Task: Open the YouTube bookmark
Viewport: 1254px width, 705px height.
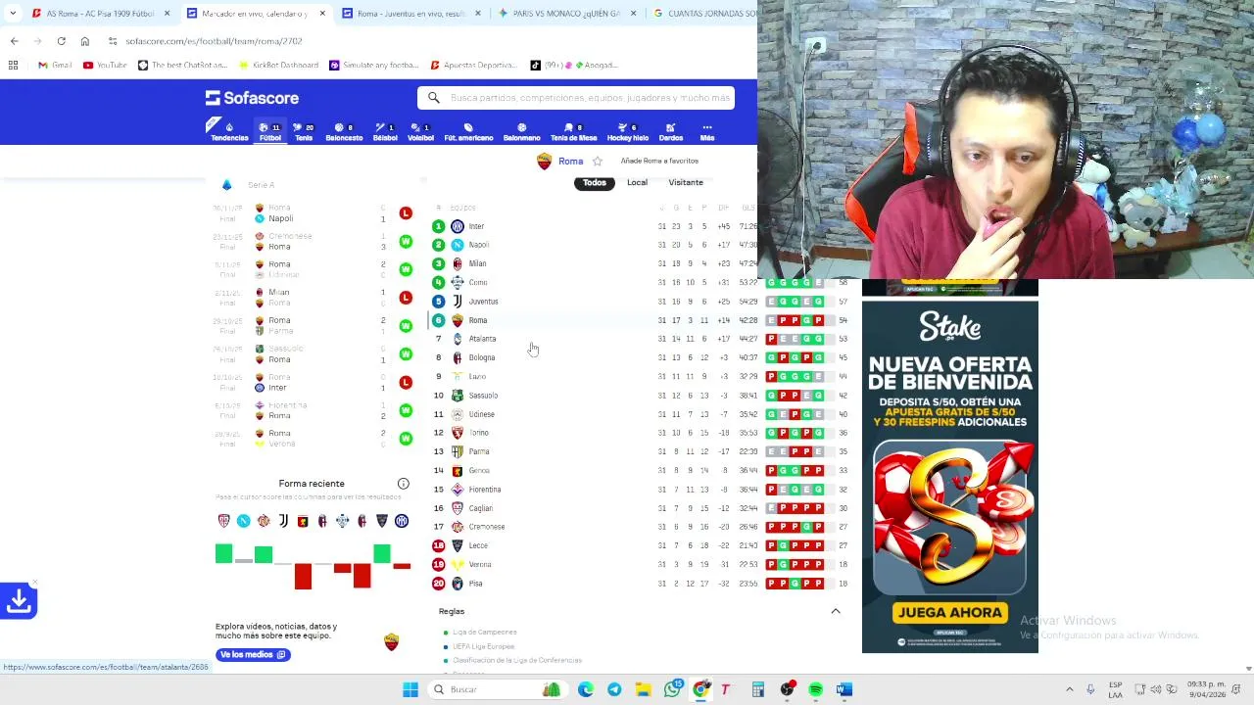Action: (x=105, y=66)
